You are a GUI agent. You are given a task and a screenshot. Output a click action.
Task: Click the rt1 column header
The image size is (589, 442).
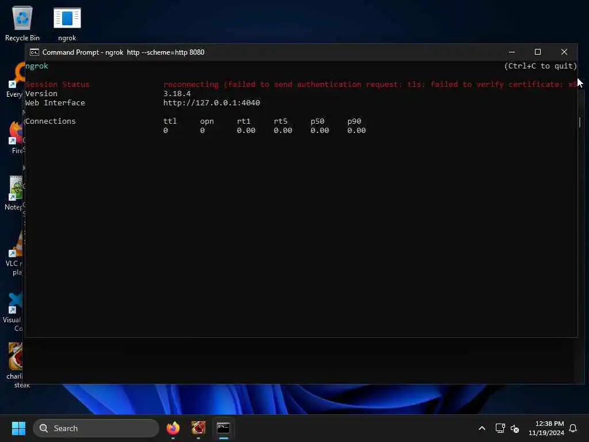(243, 121)
